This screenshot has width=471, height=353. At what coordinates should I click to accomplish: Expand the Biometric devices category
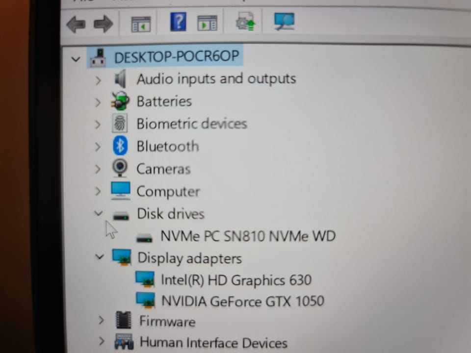[98, 124]
